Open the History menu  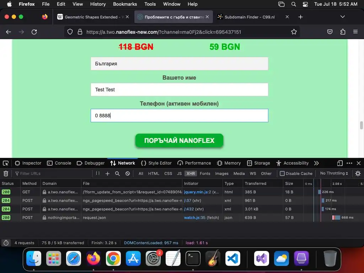[x=98, y=4]
